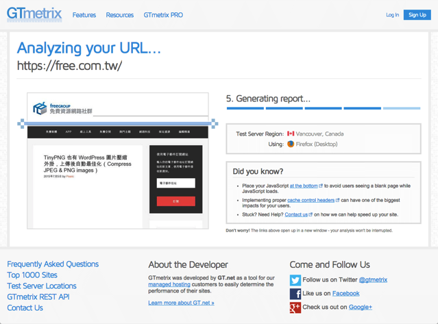Open the Features menu item

coord(84,14)
